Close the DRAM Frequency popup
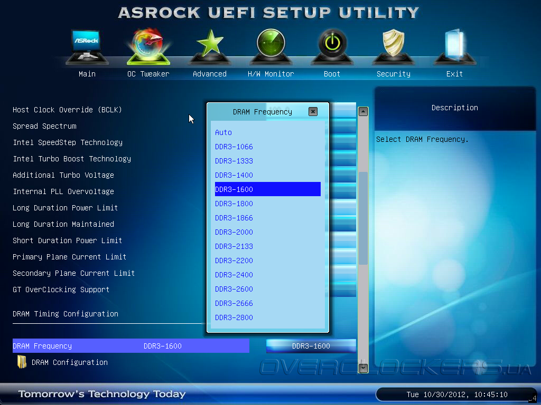Viewport: 541px width, 405px height. (x=313, y=112)
